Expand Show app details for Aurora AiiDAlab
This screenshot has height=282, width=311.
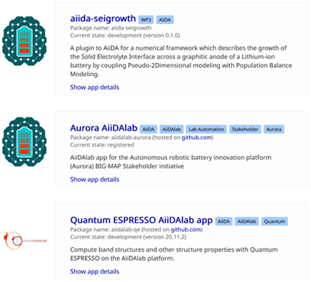[x=95, y=179]
